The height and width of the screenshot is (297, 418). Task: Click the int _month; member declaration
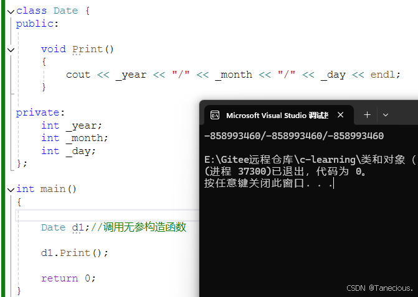[75, 138]
